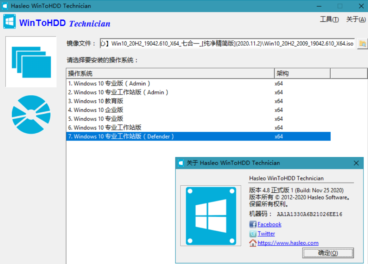The image size is (368, 264).
Task: Click the version text 版本 4.8 正式版 1
Action: (271, 190)
